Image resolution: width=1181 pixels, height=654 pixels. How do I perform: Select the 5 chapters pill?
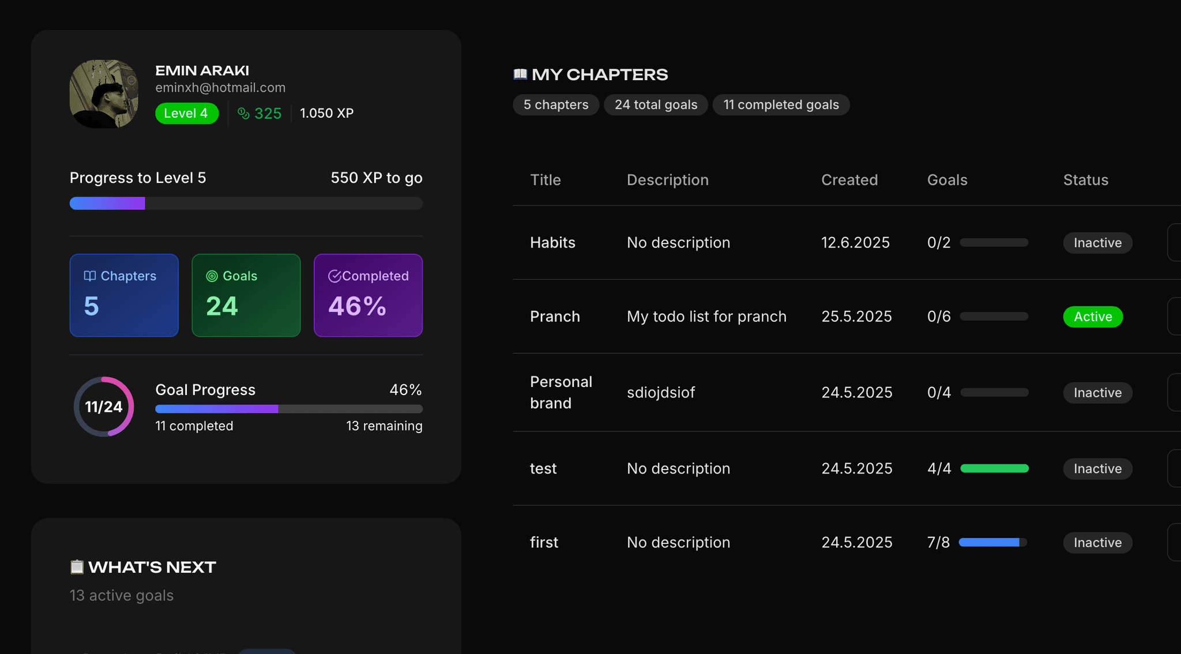(556, 105)
